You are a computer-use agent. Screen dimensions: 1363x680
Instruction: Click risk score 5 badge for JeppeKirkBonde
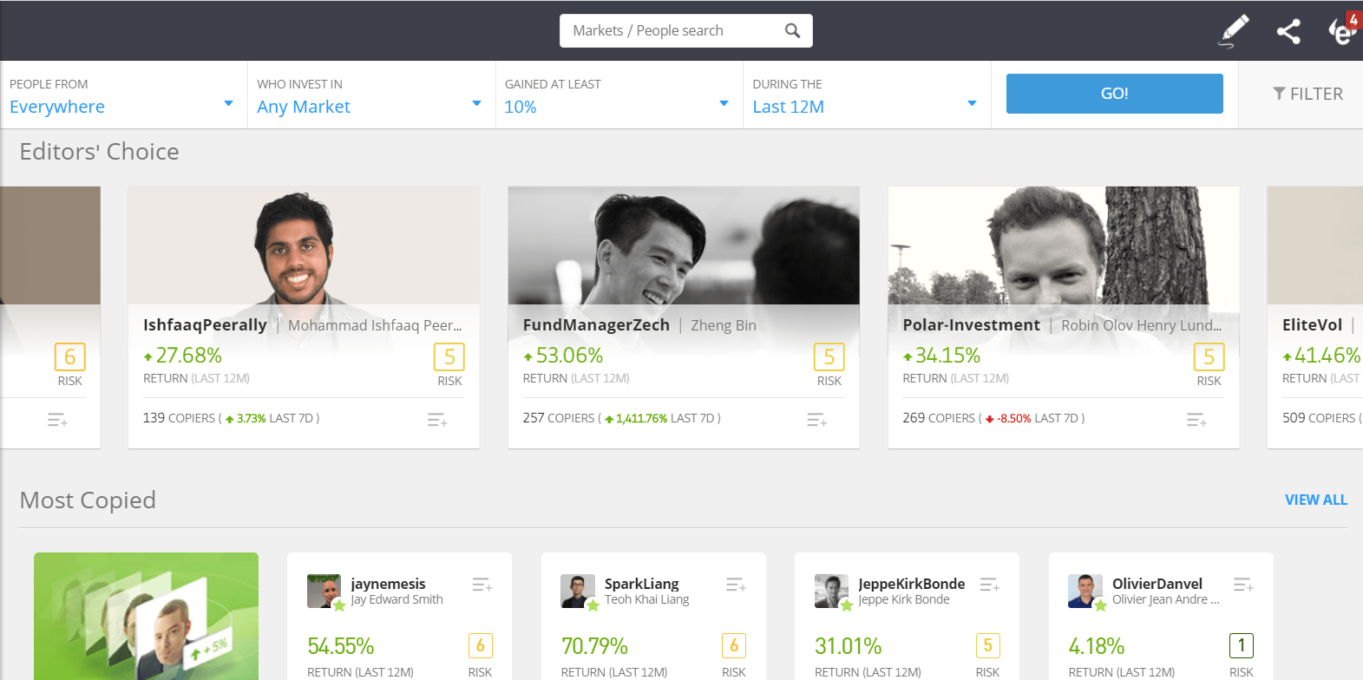click(x=987, y=645)
